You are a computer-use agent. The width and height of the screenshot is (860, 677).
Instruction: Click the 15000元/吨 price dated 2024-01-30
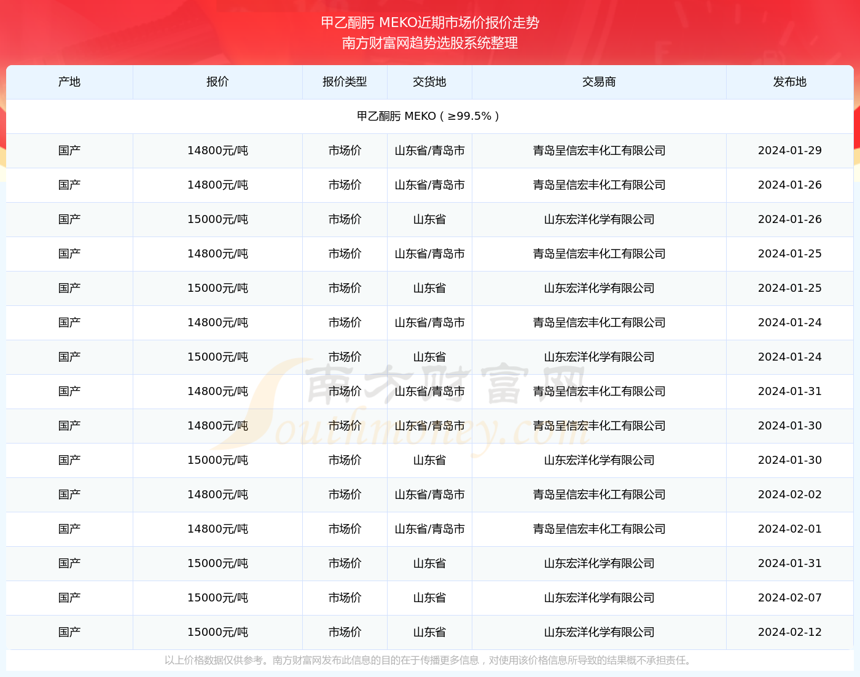coord(217,460)
